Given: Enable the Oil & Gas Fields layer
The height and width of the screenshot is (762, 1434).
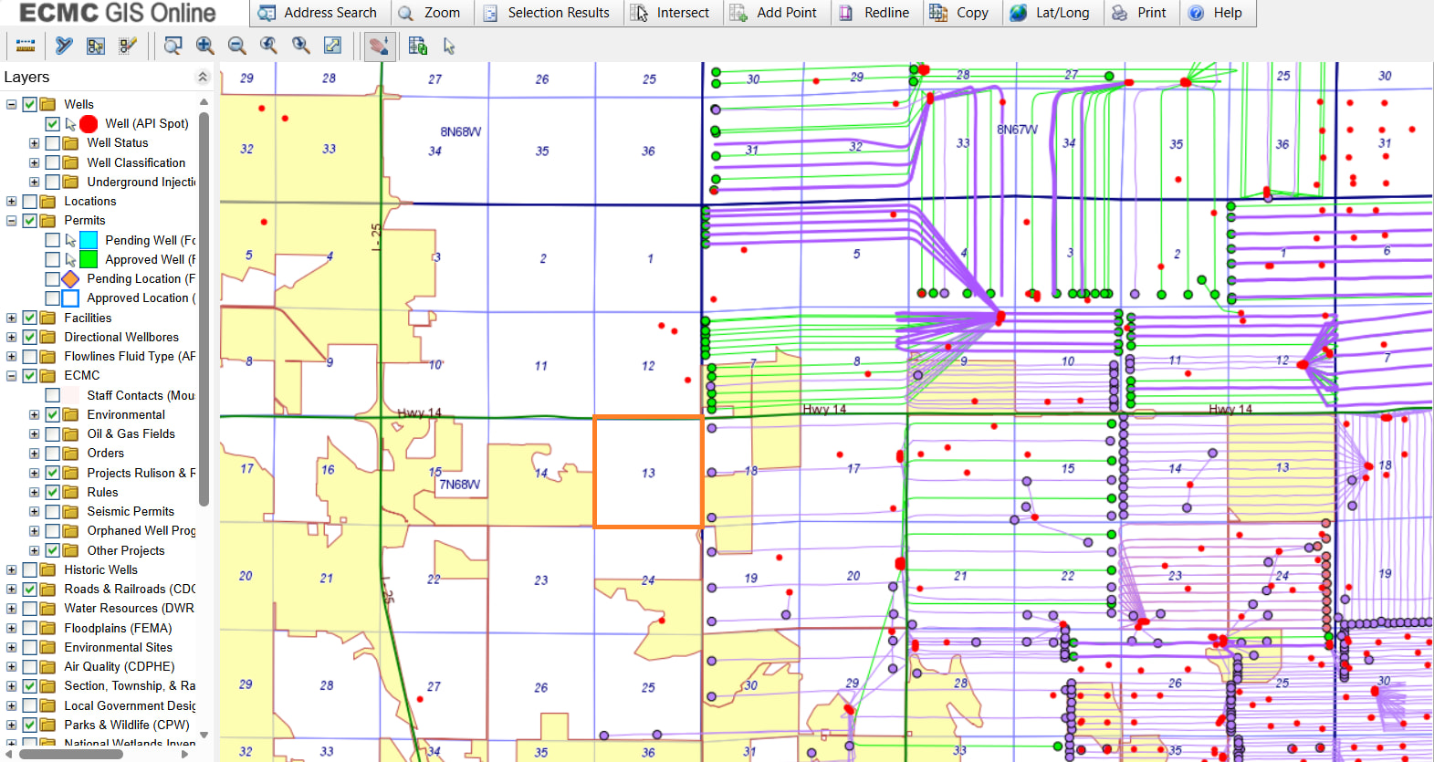Looking at the screenshot, I should [53, 434].
